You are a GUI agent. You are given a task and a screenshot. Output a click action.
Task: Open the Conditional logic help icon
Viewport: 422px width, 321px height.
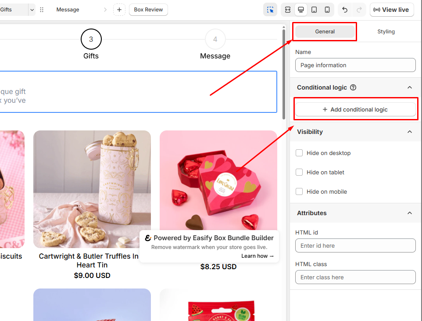point(353,87)
